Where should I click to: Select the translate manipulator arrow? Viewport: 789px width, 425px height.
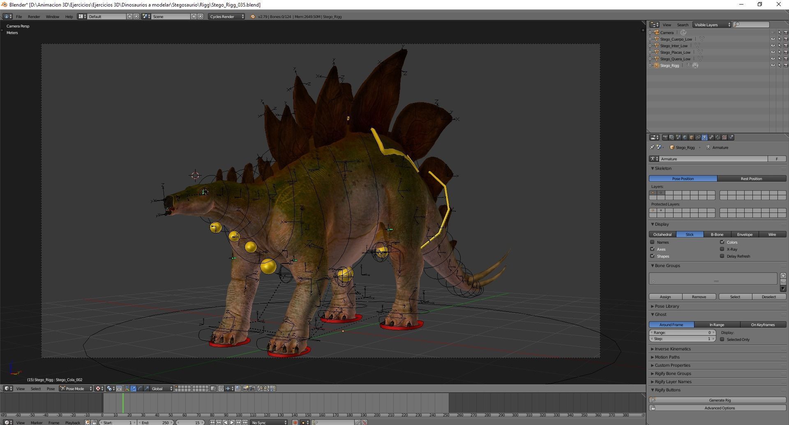133,388
